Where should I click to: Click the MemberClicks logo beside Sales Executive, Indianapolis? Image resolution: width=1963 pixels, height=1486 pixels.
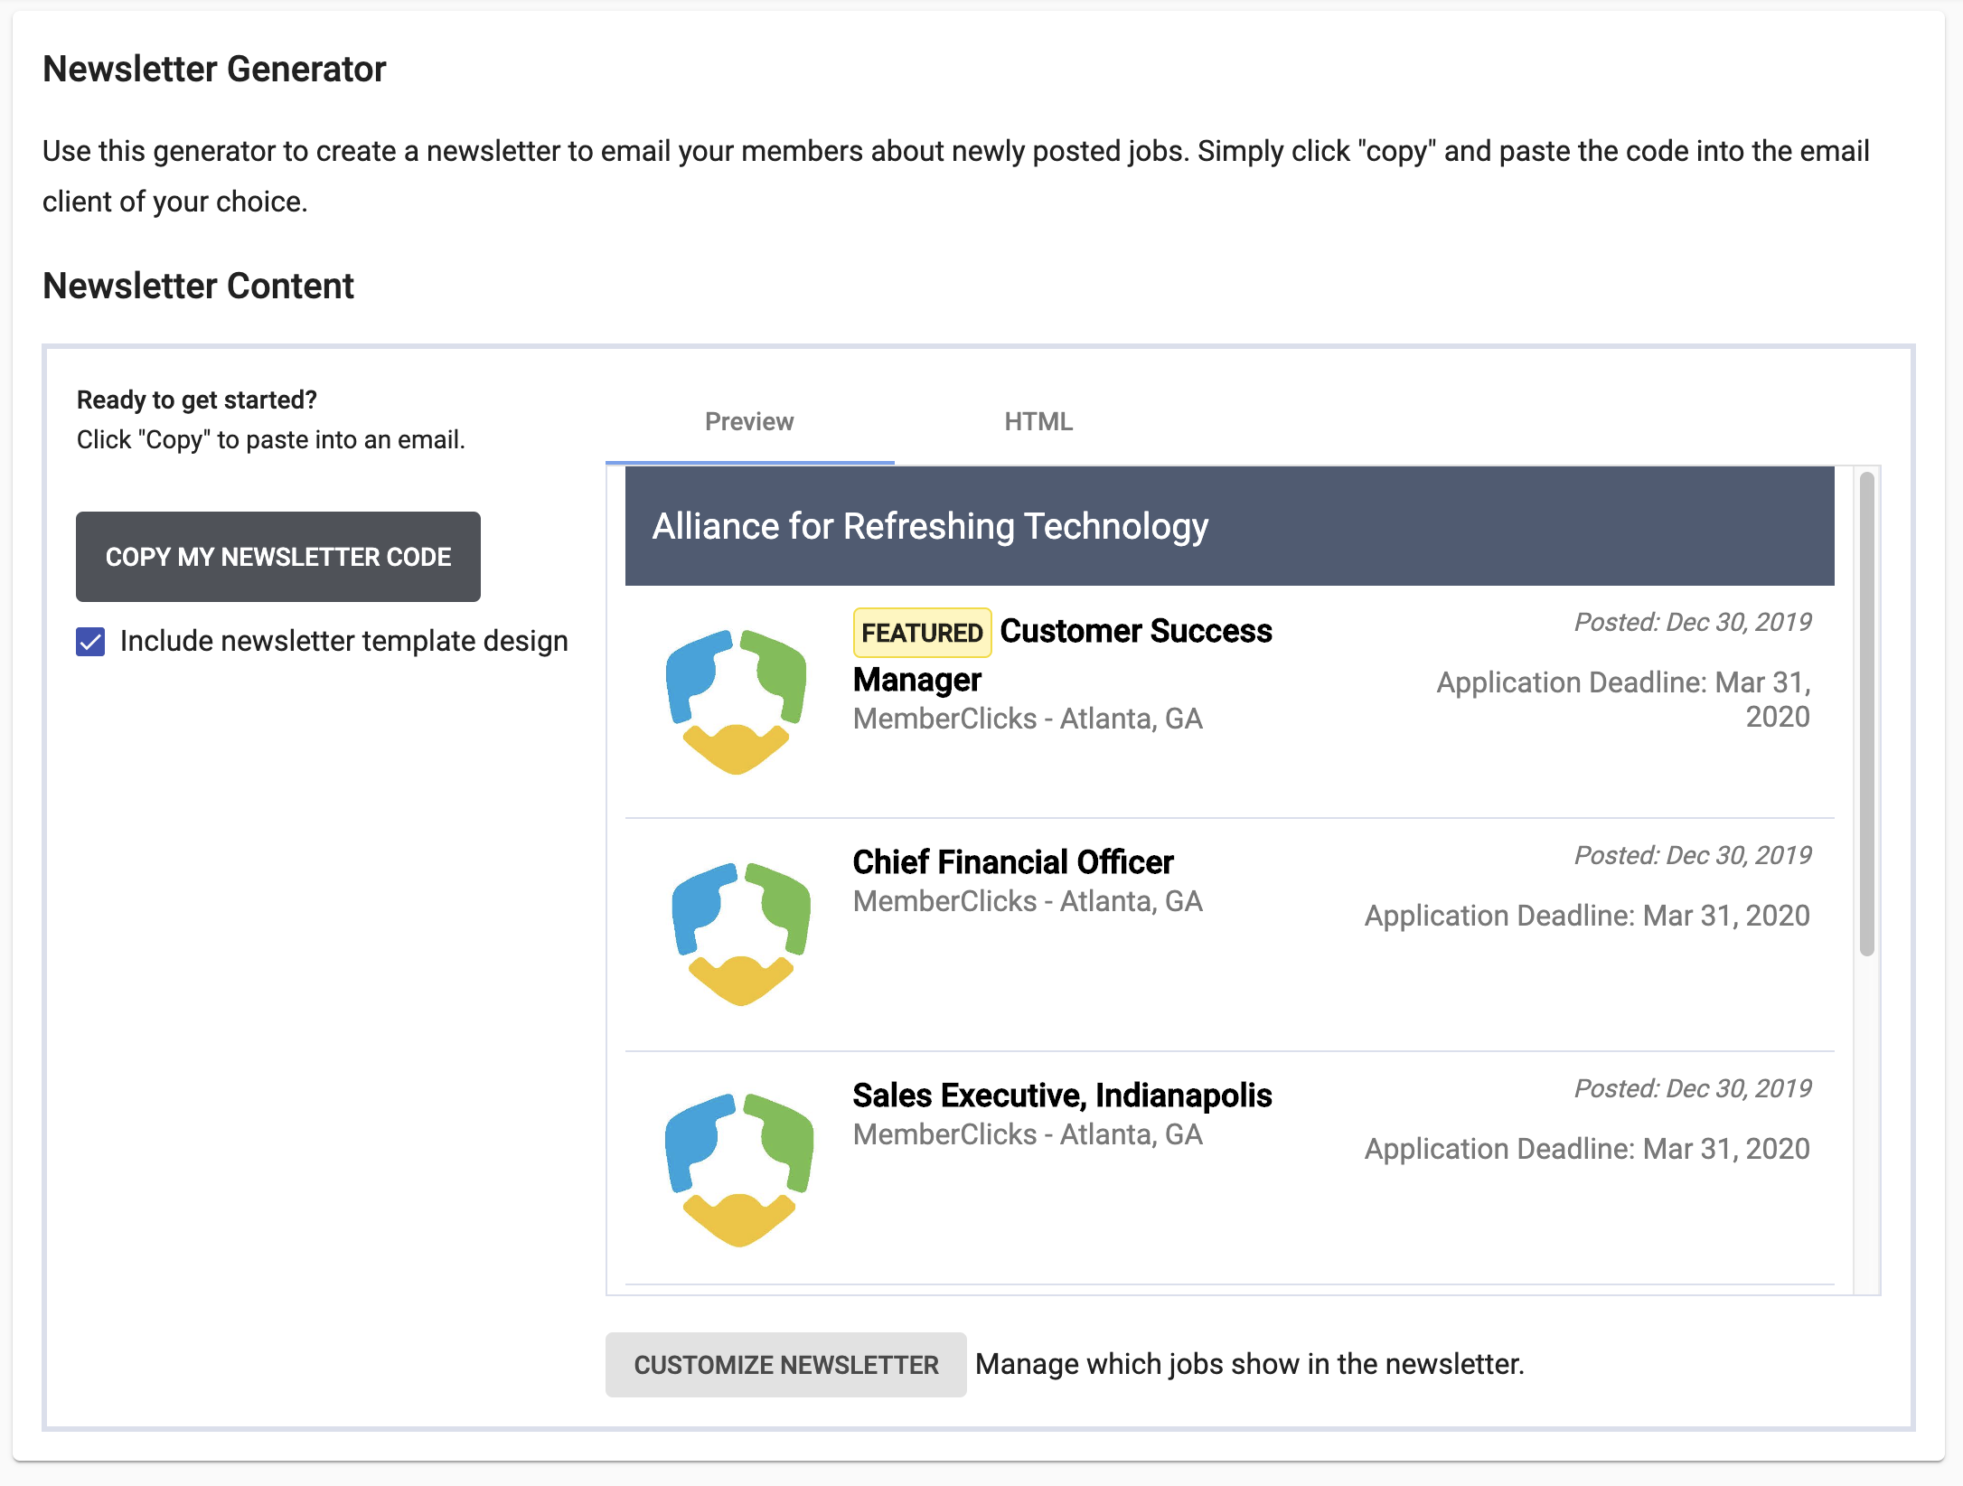coord(739,1170)
